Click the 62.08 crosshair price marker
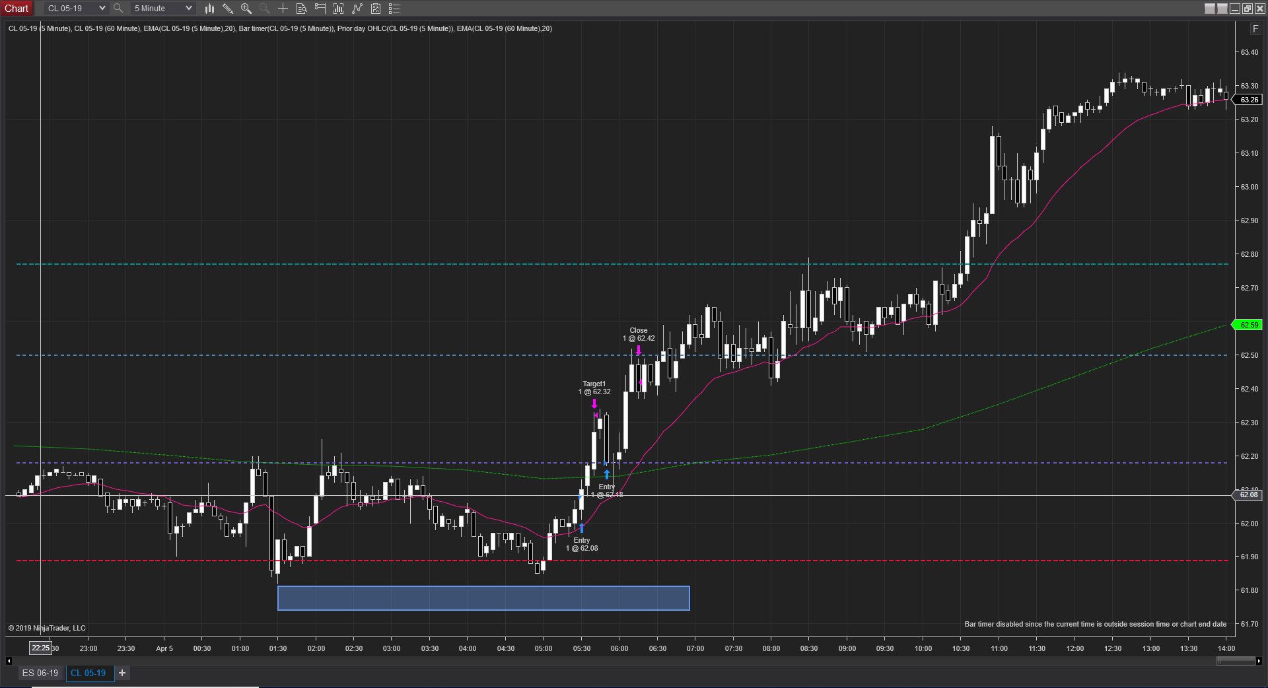Screen dimensions: 1268x688 click(1248, 495)
